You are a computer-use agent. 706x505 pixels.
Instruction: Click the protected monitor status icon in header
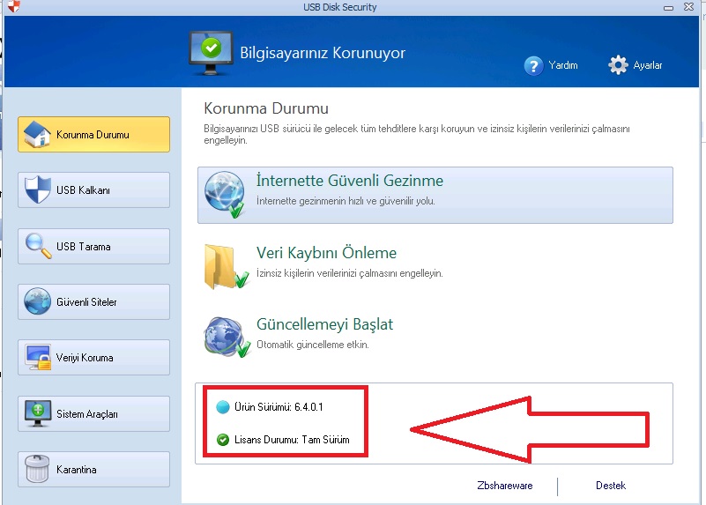coord(211,53)
